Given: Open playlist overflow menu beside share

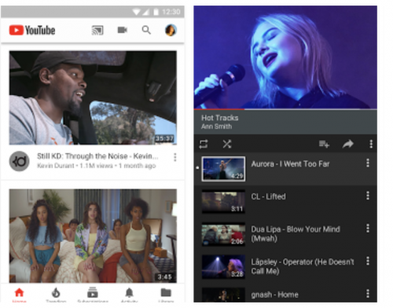Looking at the screenshot, I should click(371, 144).
